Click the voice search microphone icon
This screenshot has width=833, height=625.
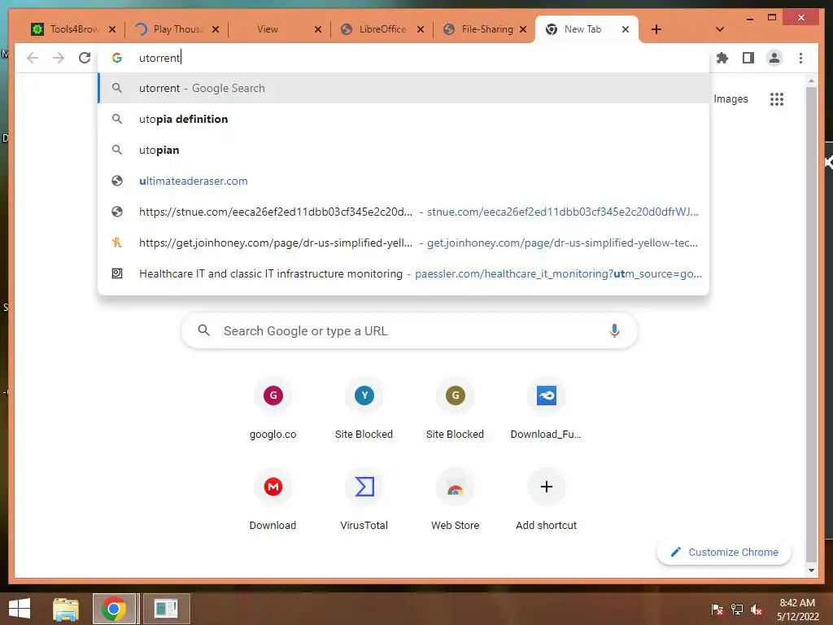click(614, 330)
